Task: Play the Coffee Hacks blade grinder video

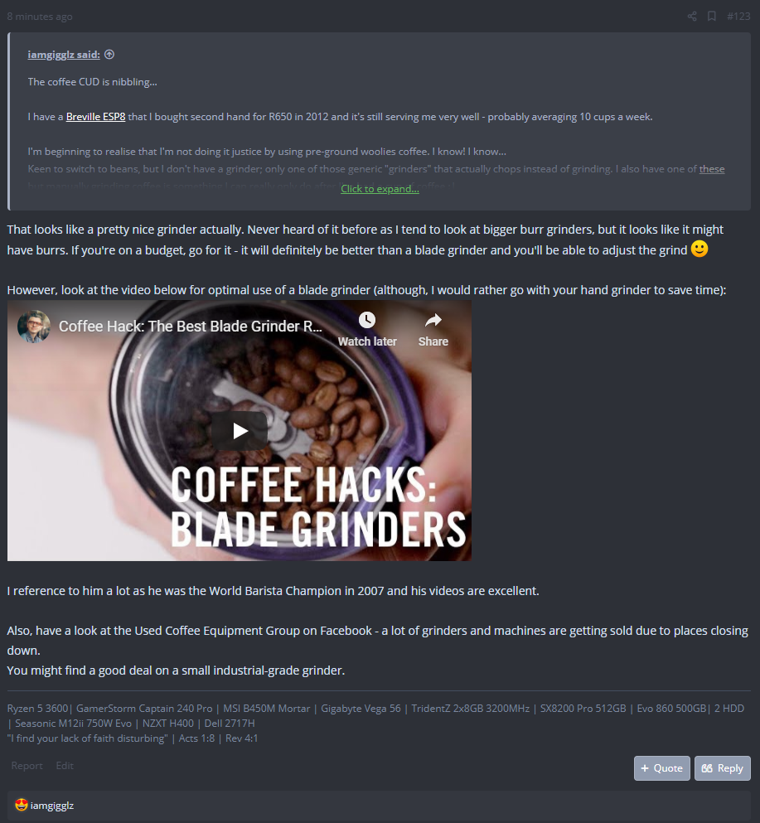Action: (240, 431)
